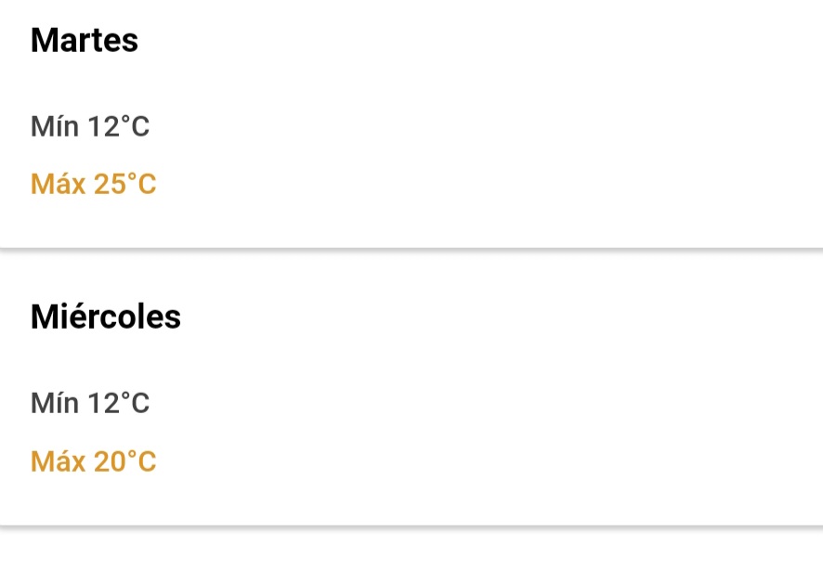The height and width of the screenshot is (570, 823).
Task: Select the 20°C value under Miércoles
Action: [x=124, y=461]
